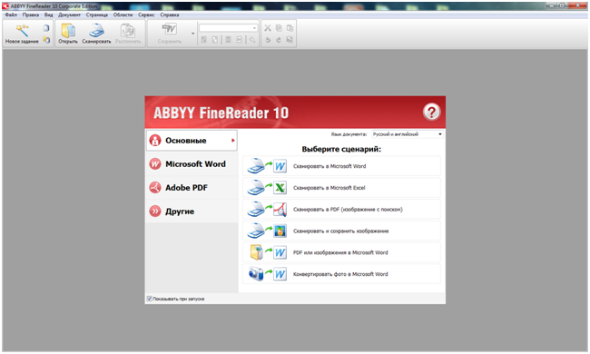Click the folder-to-Word scenario icon
The width and height of the screenshot is (590, 354).
(269, 252)
